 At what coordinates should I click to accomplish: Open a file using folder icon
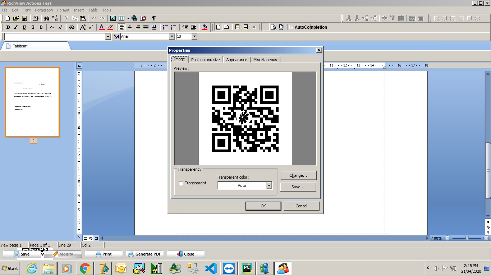tap(16, 18)
